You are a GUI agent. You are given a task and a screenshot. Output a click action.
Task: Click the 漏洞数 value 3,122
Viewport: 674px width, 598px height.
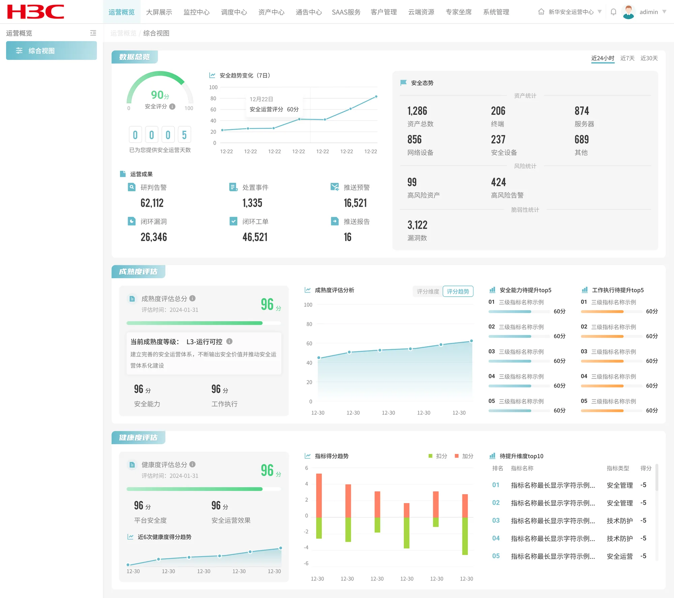coord(417,225)
